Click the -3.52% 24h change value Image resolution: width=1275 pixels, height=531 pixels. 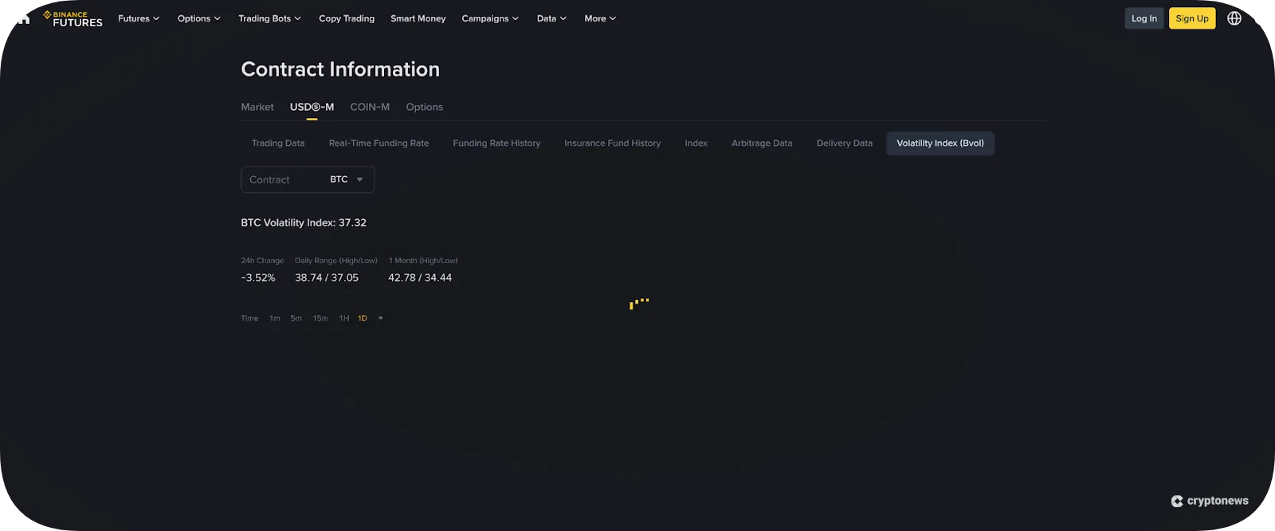tap(258, 277)
